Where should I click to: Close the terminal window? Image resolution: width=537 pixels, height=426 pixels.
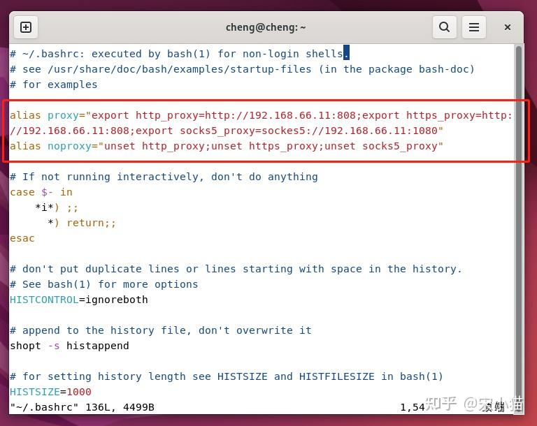point(507,27)
